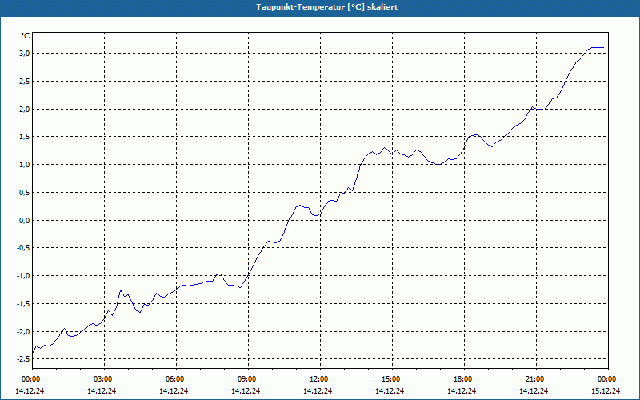The height and width of the screenshot is (400, 640).
Task: Select the -2,0 y-axis value
Action: click(x=23, y=331)
